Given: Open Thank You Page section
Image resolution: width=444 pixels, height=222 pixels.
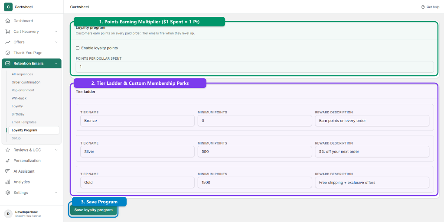Looking at the screenshot, I should pos(32,53).
